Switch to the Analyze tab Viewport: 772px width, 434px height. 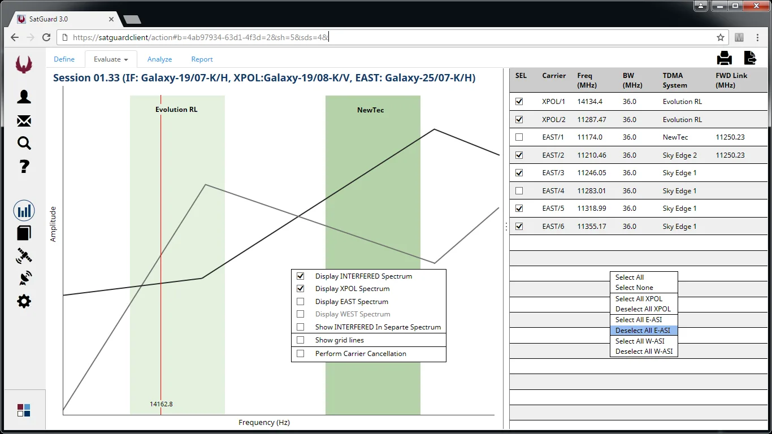pos(159,59)
